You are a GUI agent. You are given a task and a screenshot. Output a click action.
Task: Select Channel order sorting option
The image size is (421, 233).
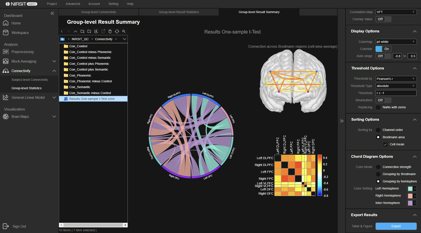pyautogui.click(x=378, y=130)
